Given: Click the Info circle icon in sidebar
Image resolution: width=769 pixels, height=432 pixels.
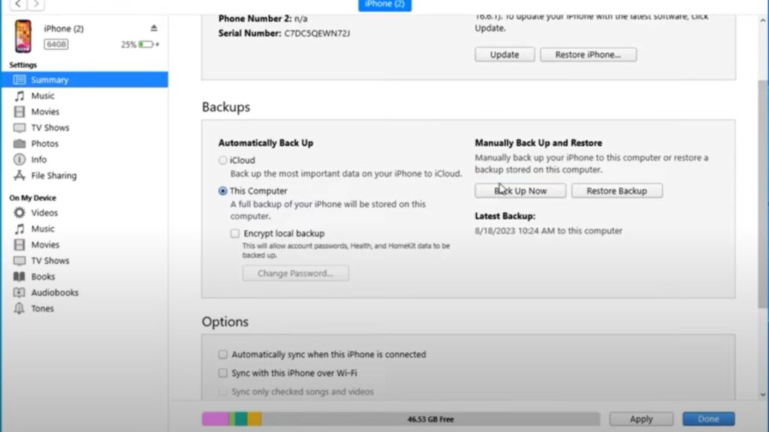Looking at the screenshot, I should (20, 160).
